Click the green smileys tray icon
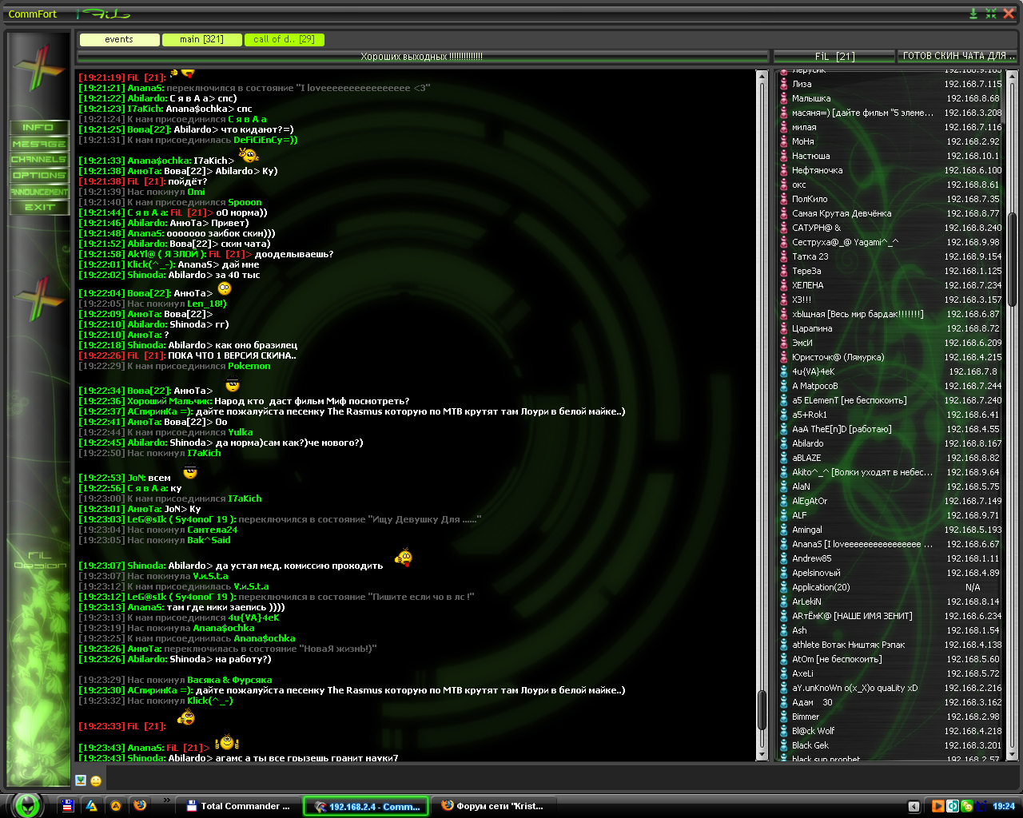This screenshot has height=818, width=1023. pyautogui.click(x=966, y=806)
